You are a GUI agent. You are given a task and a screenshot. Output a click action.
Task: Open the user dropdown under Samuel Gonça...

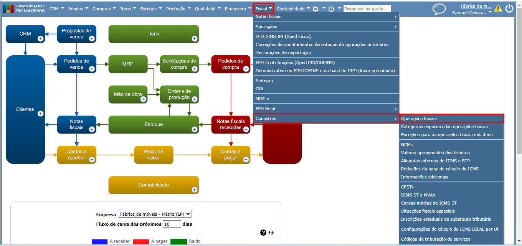pyautogui.click(x=472, y=13)
